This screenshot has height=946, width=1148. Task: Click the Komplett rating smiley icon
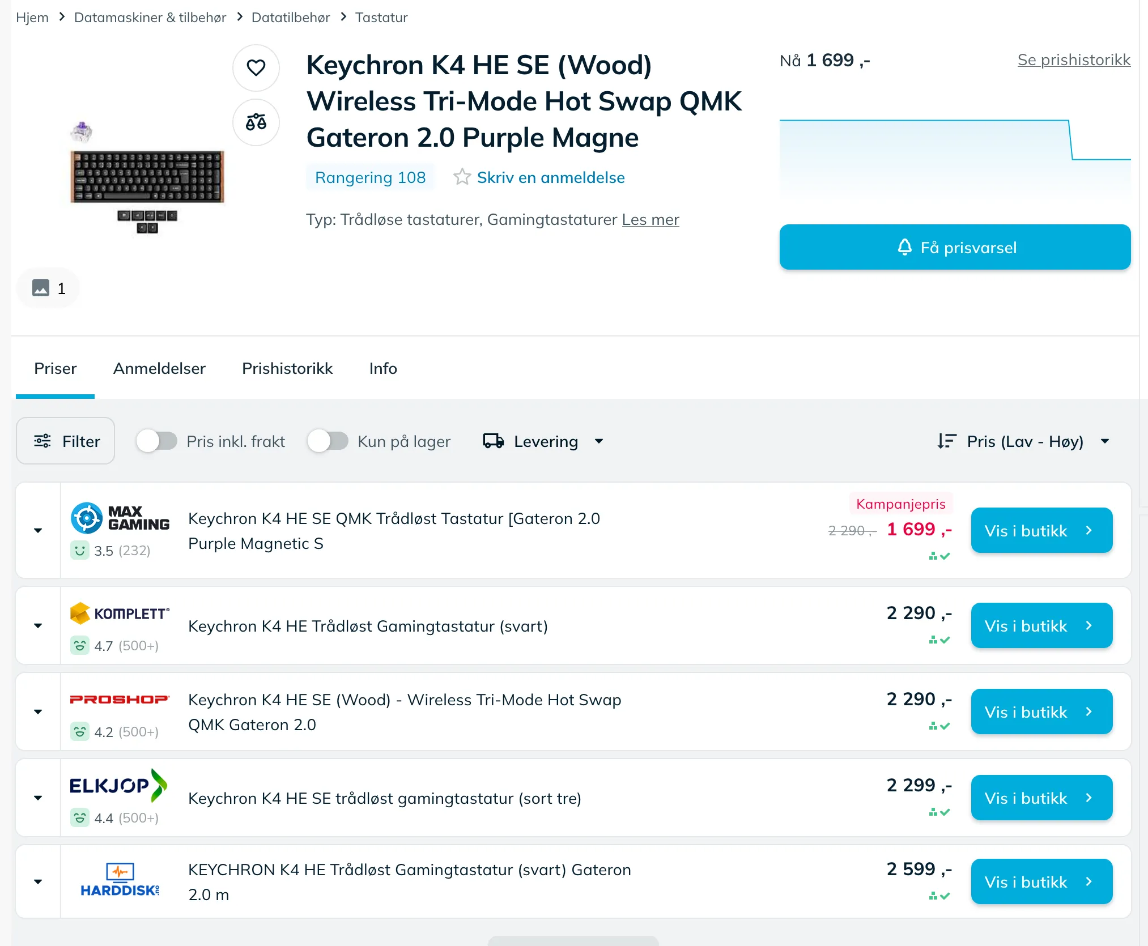coord(80,645)
